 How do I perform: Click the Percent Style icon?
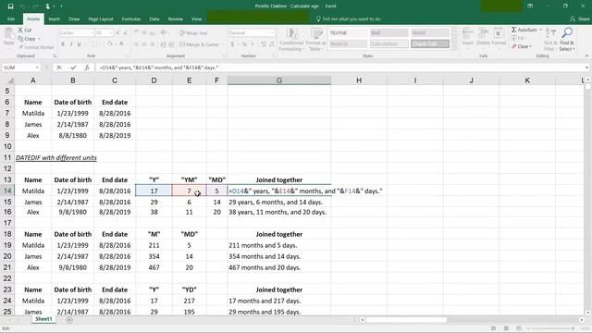pos(244,44)
